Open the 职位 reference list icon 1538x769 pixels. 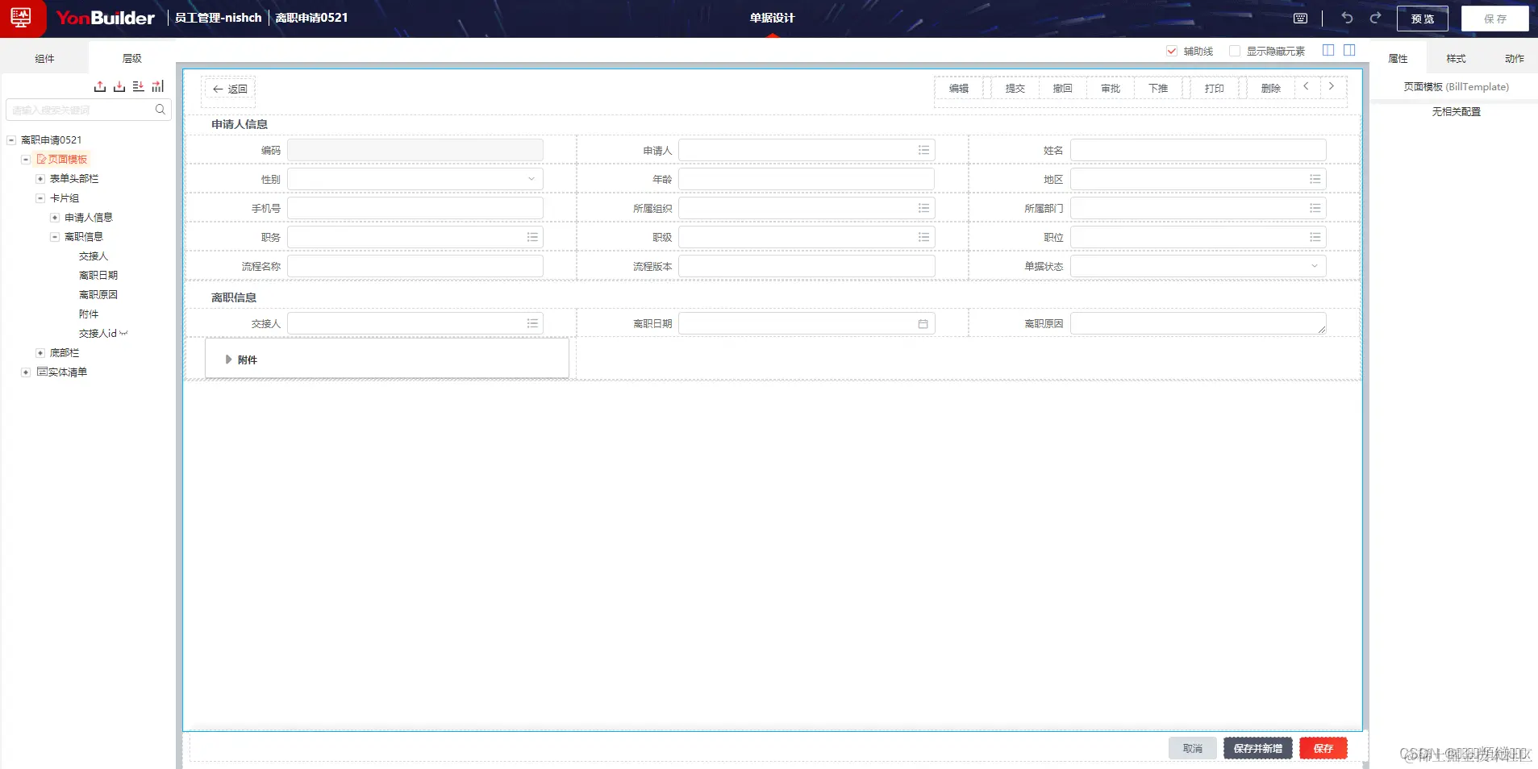point(1315,237)
